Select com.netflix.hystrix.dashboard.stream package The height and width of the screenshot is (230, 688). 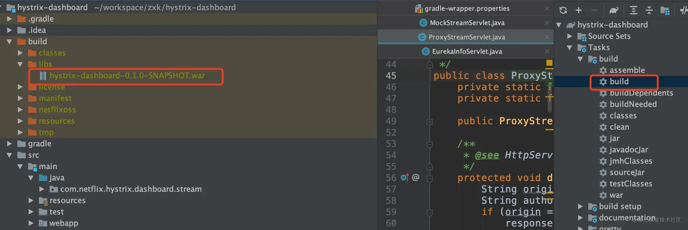pyautogui.click(x=131, y=189)
